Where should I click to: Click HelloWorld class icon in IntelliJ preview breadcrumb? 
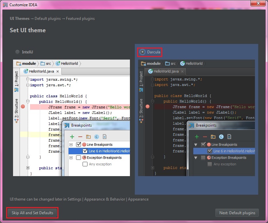click(x=58, y=63)
